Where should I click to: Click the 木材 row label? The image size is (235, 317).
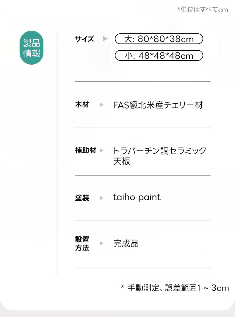(x=82, y=105)
